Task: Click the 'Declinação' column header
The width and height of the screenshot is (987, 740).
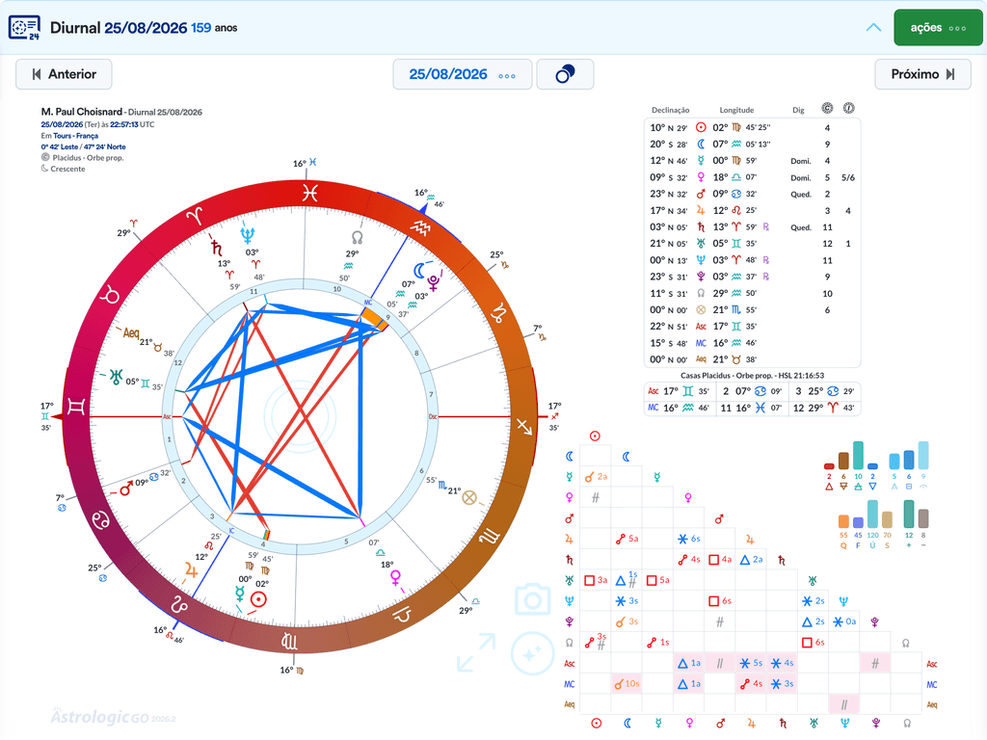Action: coord(671,110)
